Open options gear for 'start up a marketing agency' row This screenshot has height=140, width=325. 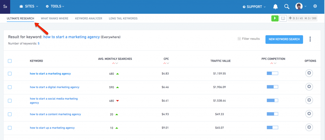click(x=309, y=127)
